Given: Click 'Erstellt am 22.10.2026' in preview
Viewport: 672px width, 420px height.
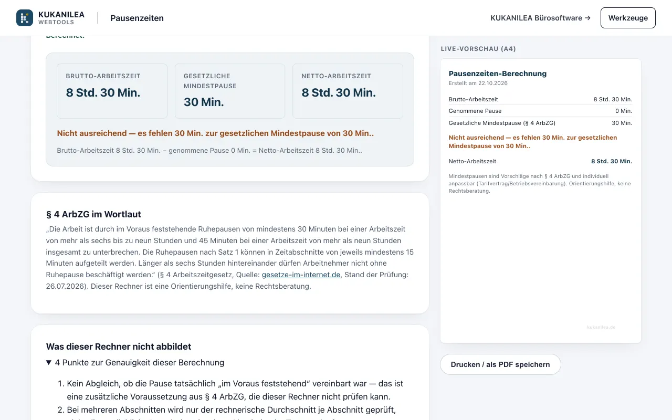Looking at the screenshot, I should click(478, 83).
